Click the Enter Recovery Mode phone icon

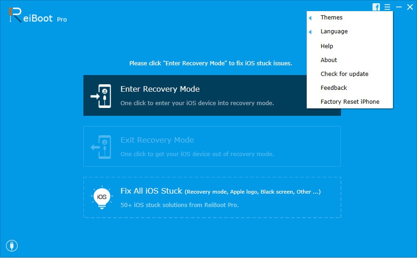point(101,96)
